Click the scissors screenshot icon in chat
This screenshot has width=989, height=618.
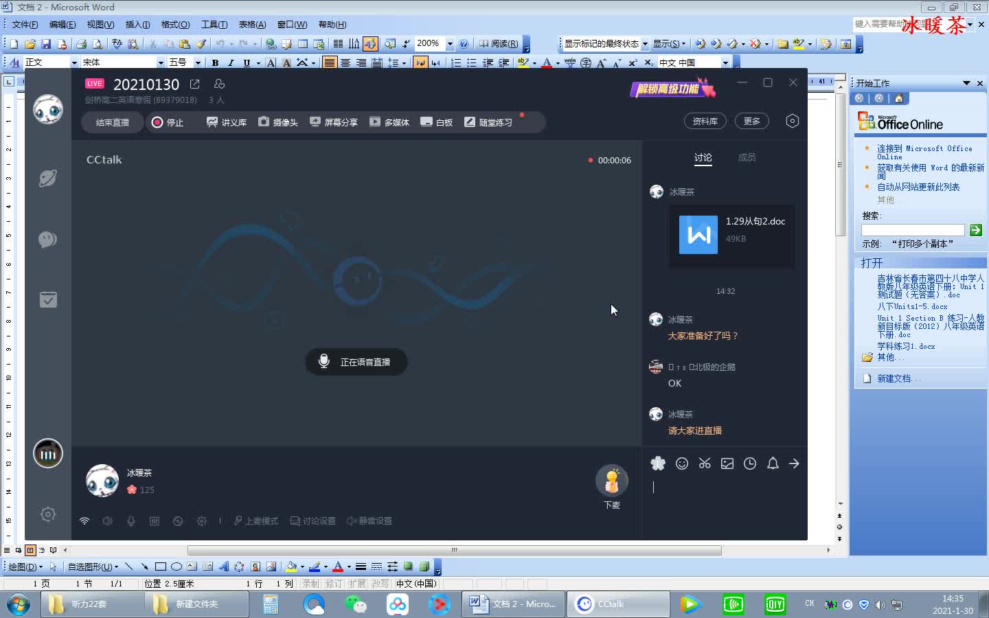click(705, 463)
